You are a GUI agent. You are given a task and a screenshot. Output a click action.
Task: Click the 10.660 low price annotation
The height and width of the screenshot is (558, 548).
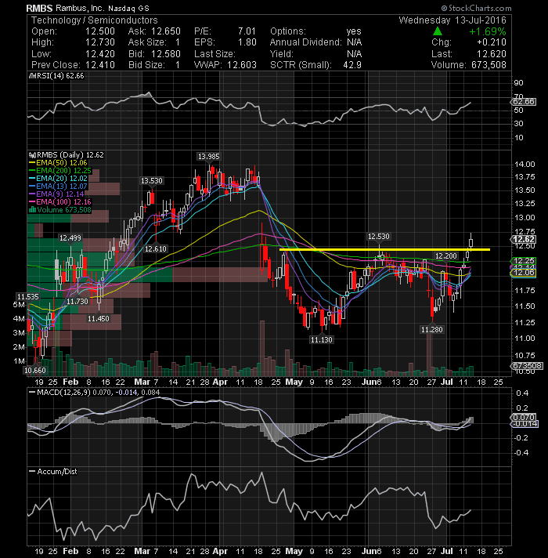[34, 371]
